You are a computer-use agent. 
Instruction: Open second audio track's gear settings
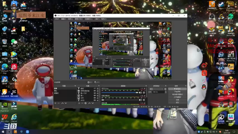pos(144,100)
